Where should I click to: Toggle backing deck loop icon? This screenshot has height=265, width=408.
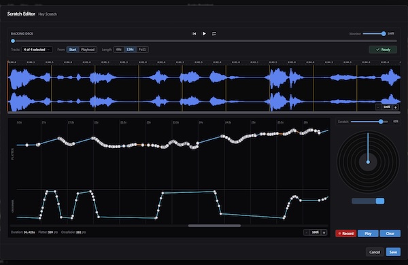coord(214,34)
